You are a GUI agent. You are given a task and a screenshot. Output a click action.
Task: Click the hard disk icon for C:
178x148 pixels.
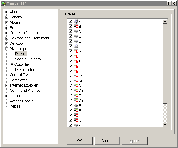tap(76, 31)
